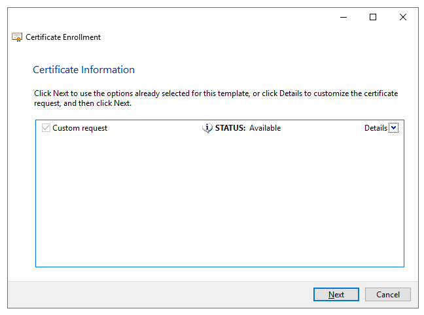Screen dimensions: 424x315
Task: Close the Certificate Enrollment wizard
Action: click(x=403, y=17)
